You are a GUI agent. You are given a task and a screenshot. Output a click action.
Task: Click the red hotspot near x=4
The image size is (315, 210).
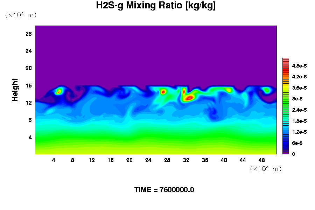click(58, 92)
